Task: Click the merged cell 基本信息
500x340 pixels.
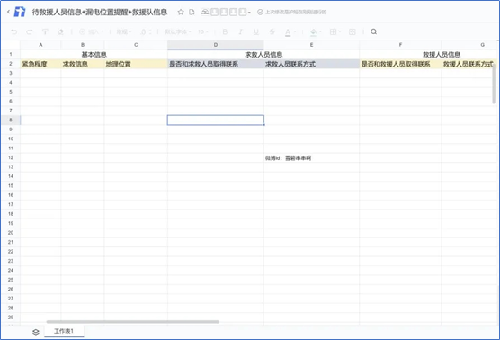Action: 94,55
